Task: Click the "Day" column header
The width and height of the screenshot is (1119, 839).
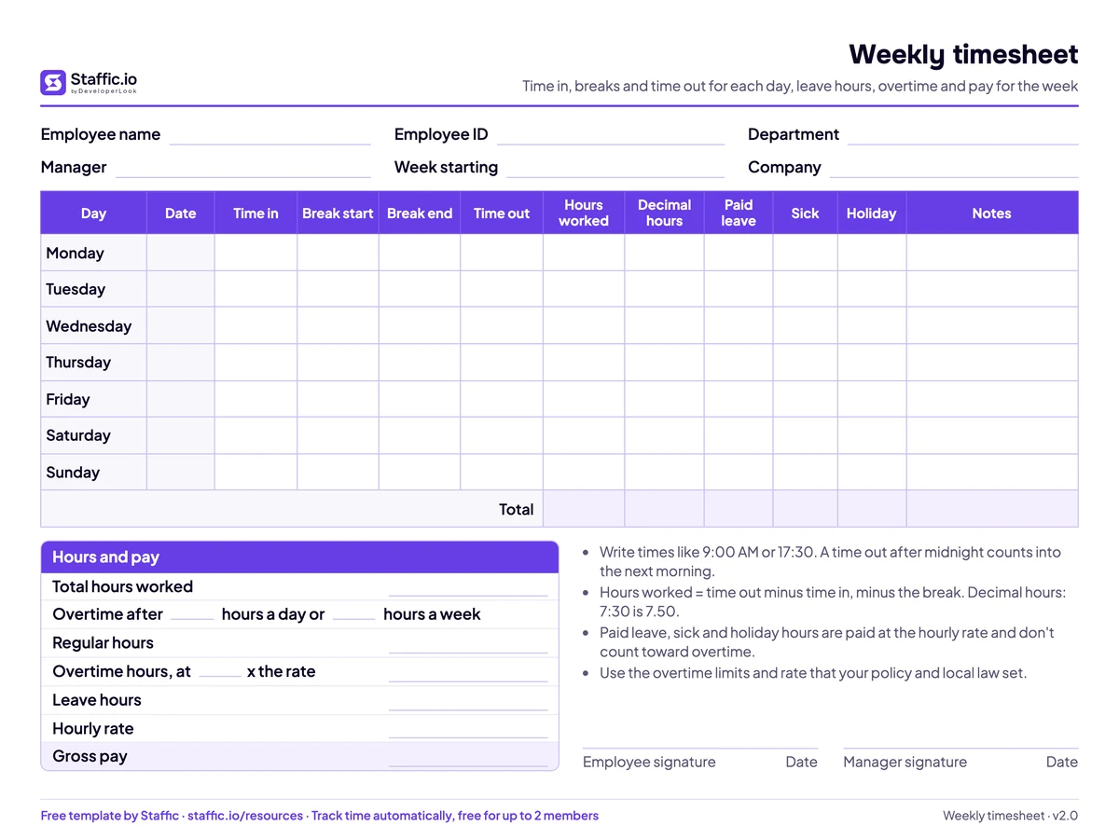Action: tap(93, 213)
